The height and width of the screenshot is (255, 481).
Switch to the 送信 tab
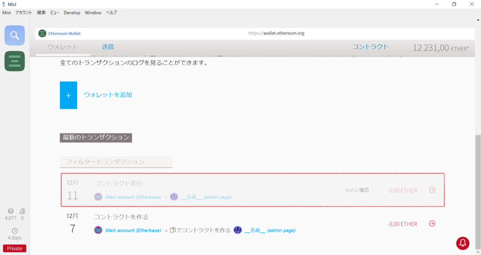108,47
